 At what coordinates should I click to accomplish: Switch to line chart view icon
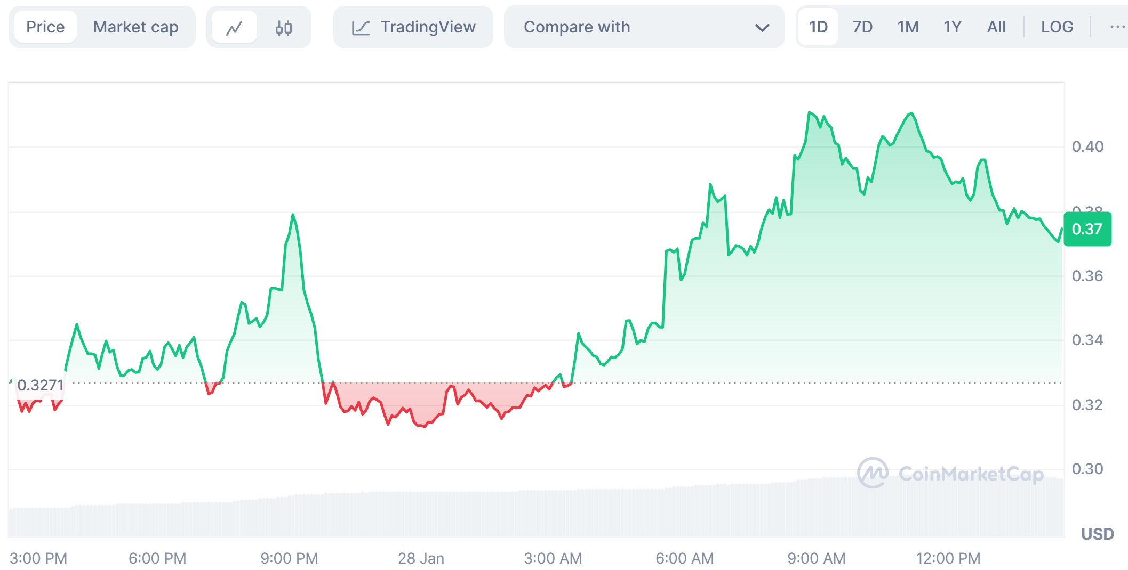[x=234, y=27]
